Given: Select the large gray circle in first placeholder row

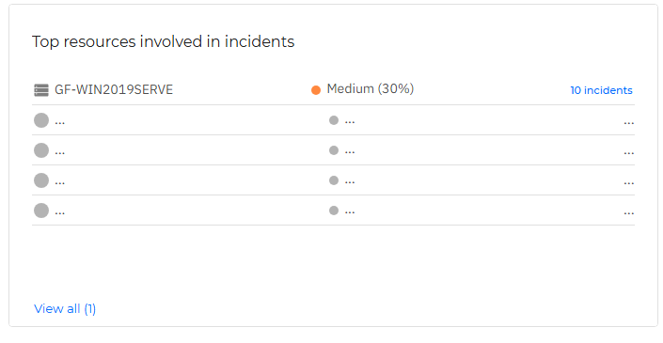Looking at the screenshot, I should [x=41, y=120].
